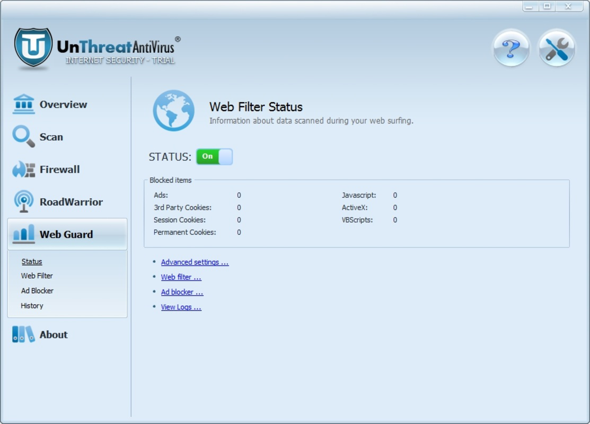Open the About section

click(x=54, y=334)
